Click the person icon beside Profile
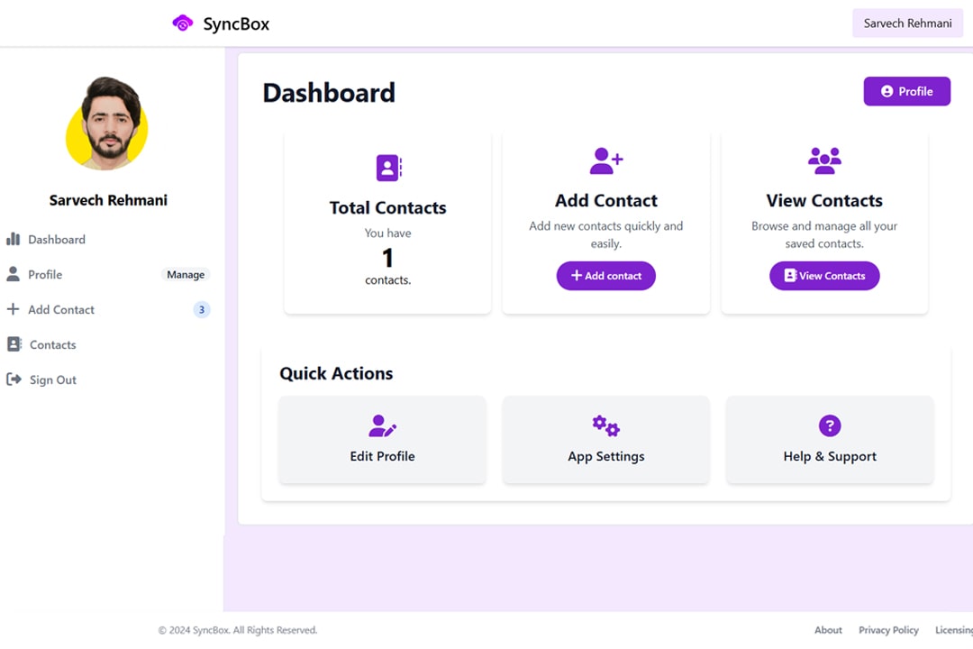Image resolution: width=973 pixels, height=649 pixels. click(x=13, y=274)
